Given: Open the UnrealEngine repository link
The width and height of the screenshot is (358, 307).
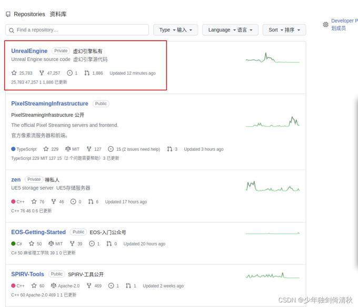Looking at the screenshot, I should click(x=29, y=51).
